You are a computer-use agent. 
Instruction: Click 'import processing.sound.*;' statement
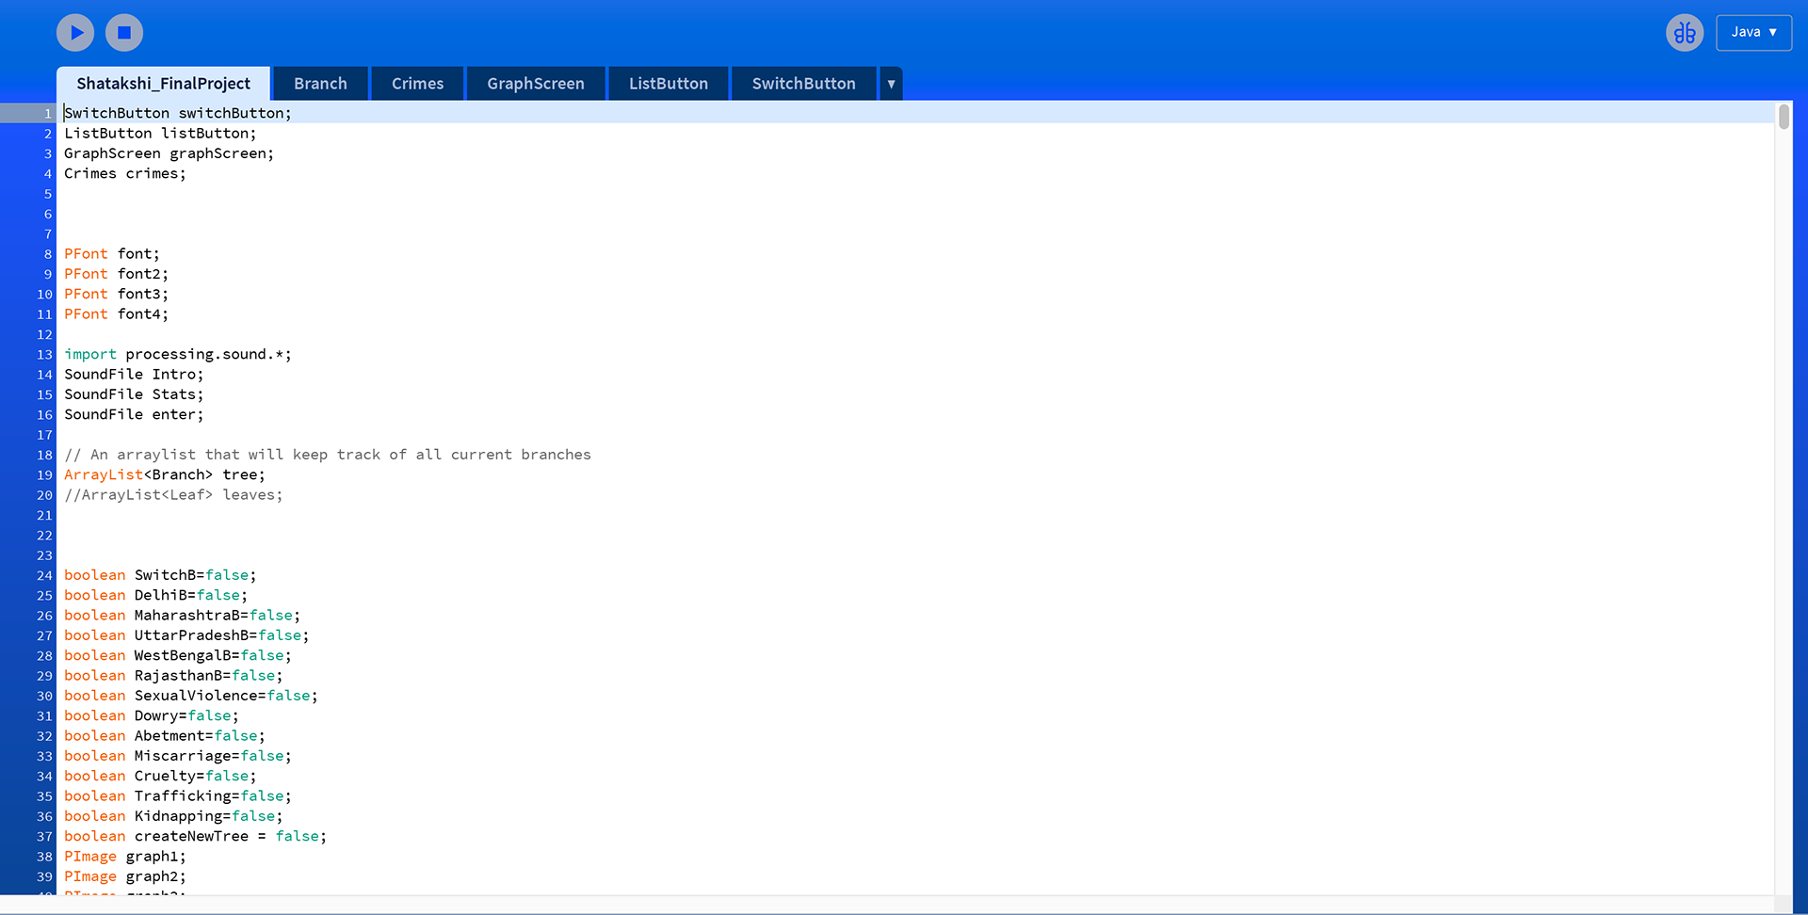tap(178, 354)
